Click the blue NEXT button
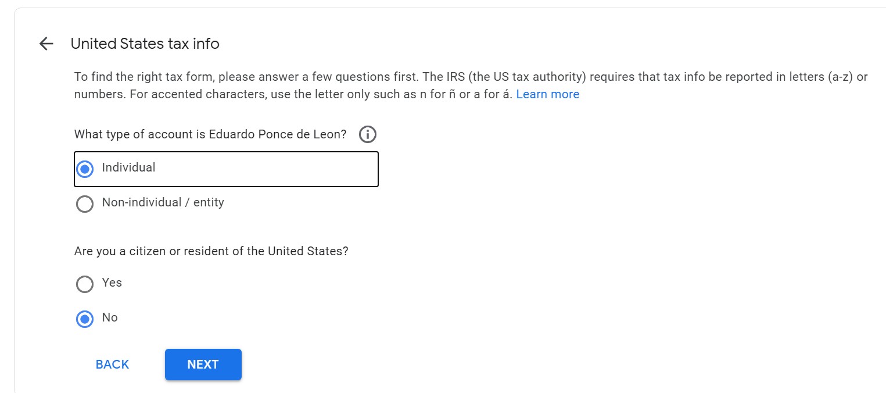 [203, 365]
